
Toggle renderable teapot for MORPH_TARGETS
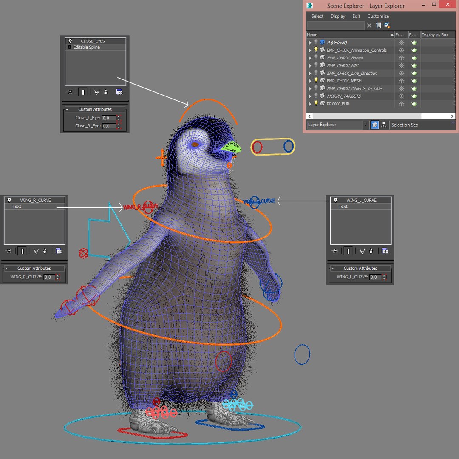[414, 96]
